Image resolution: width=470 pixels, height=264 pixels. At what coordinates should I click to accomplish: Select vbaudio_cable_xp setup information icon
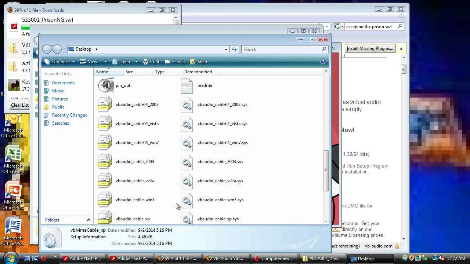click(x=105, y=218)
